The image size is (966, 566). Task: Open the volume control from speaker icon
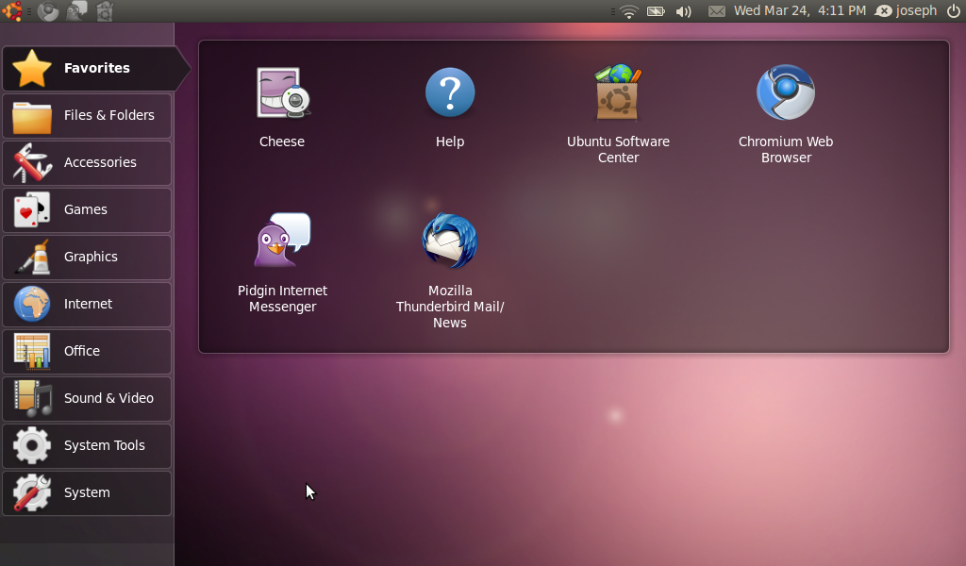[x=684, y=11]
